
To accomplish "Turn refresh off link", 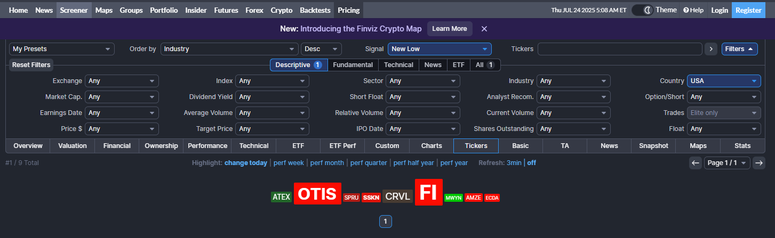I will [532, 163].
